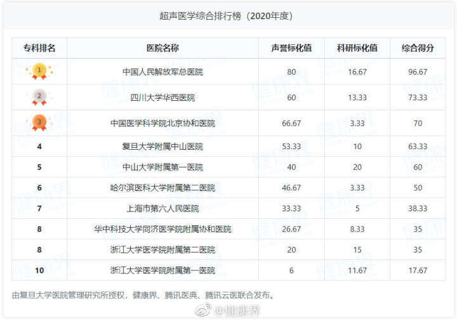Image resolution: width=457 pixels, height=321 pixels.
Task: Click research value 13.33
Action: [x=357, y=97]
